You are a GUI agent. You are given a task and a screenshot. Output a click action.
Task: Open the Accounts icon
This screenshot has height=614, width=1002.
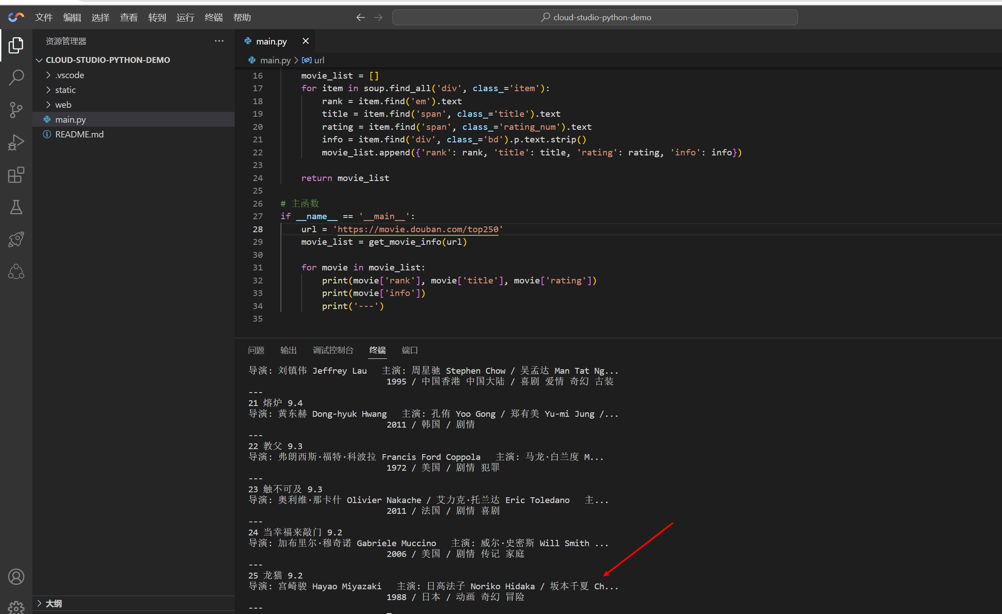16,577
